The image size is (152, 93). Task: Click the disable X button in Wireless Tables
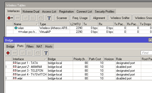(33, 18)
